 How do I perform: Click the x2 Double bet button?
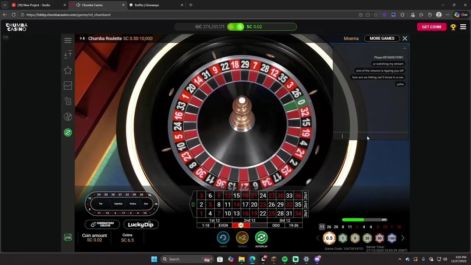242,238
